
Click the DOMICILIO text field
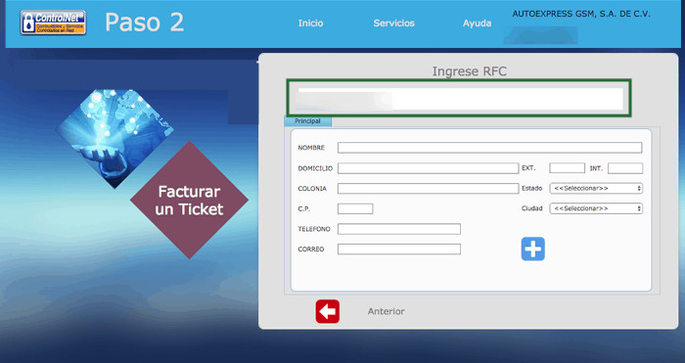click(429, 168)
